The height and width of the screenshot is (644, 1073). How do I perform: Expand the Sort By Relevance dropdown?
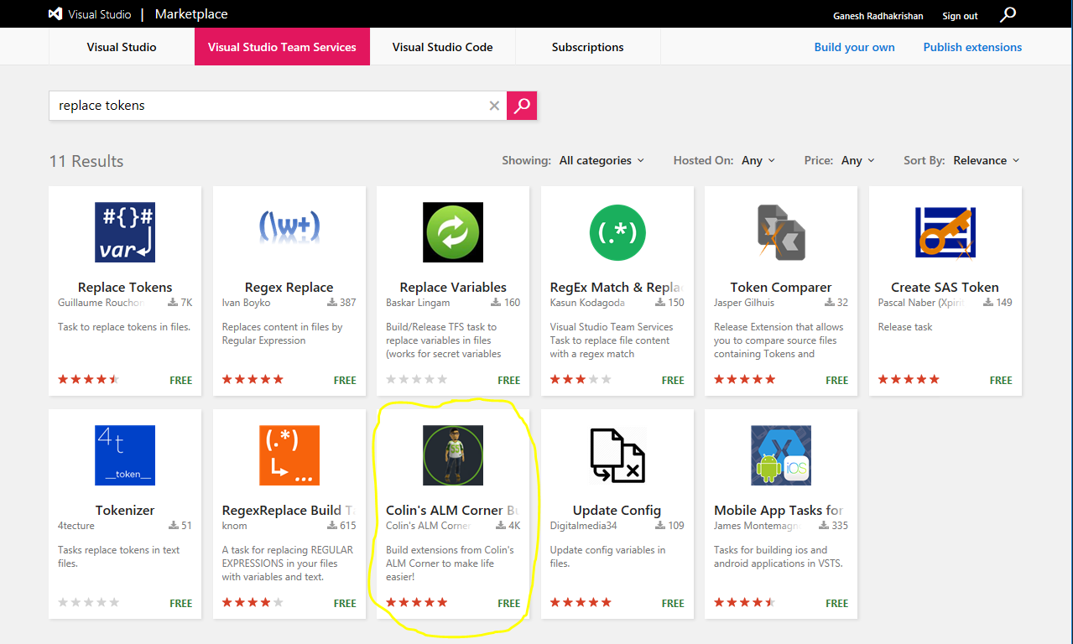[987, 160]
